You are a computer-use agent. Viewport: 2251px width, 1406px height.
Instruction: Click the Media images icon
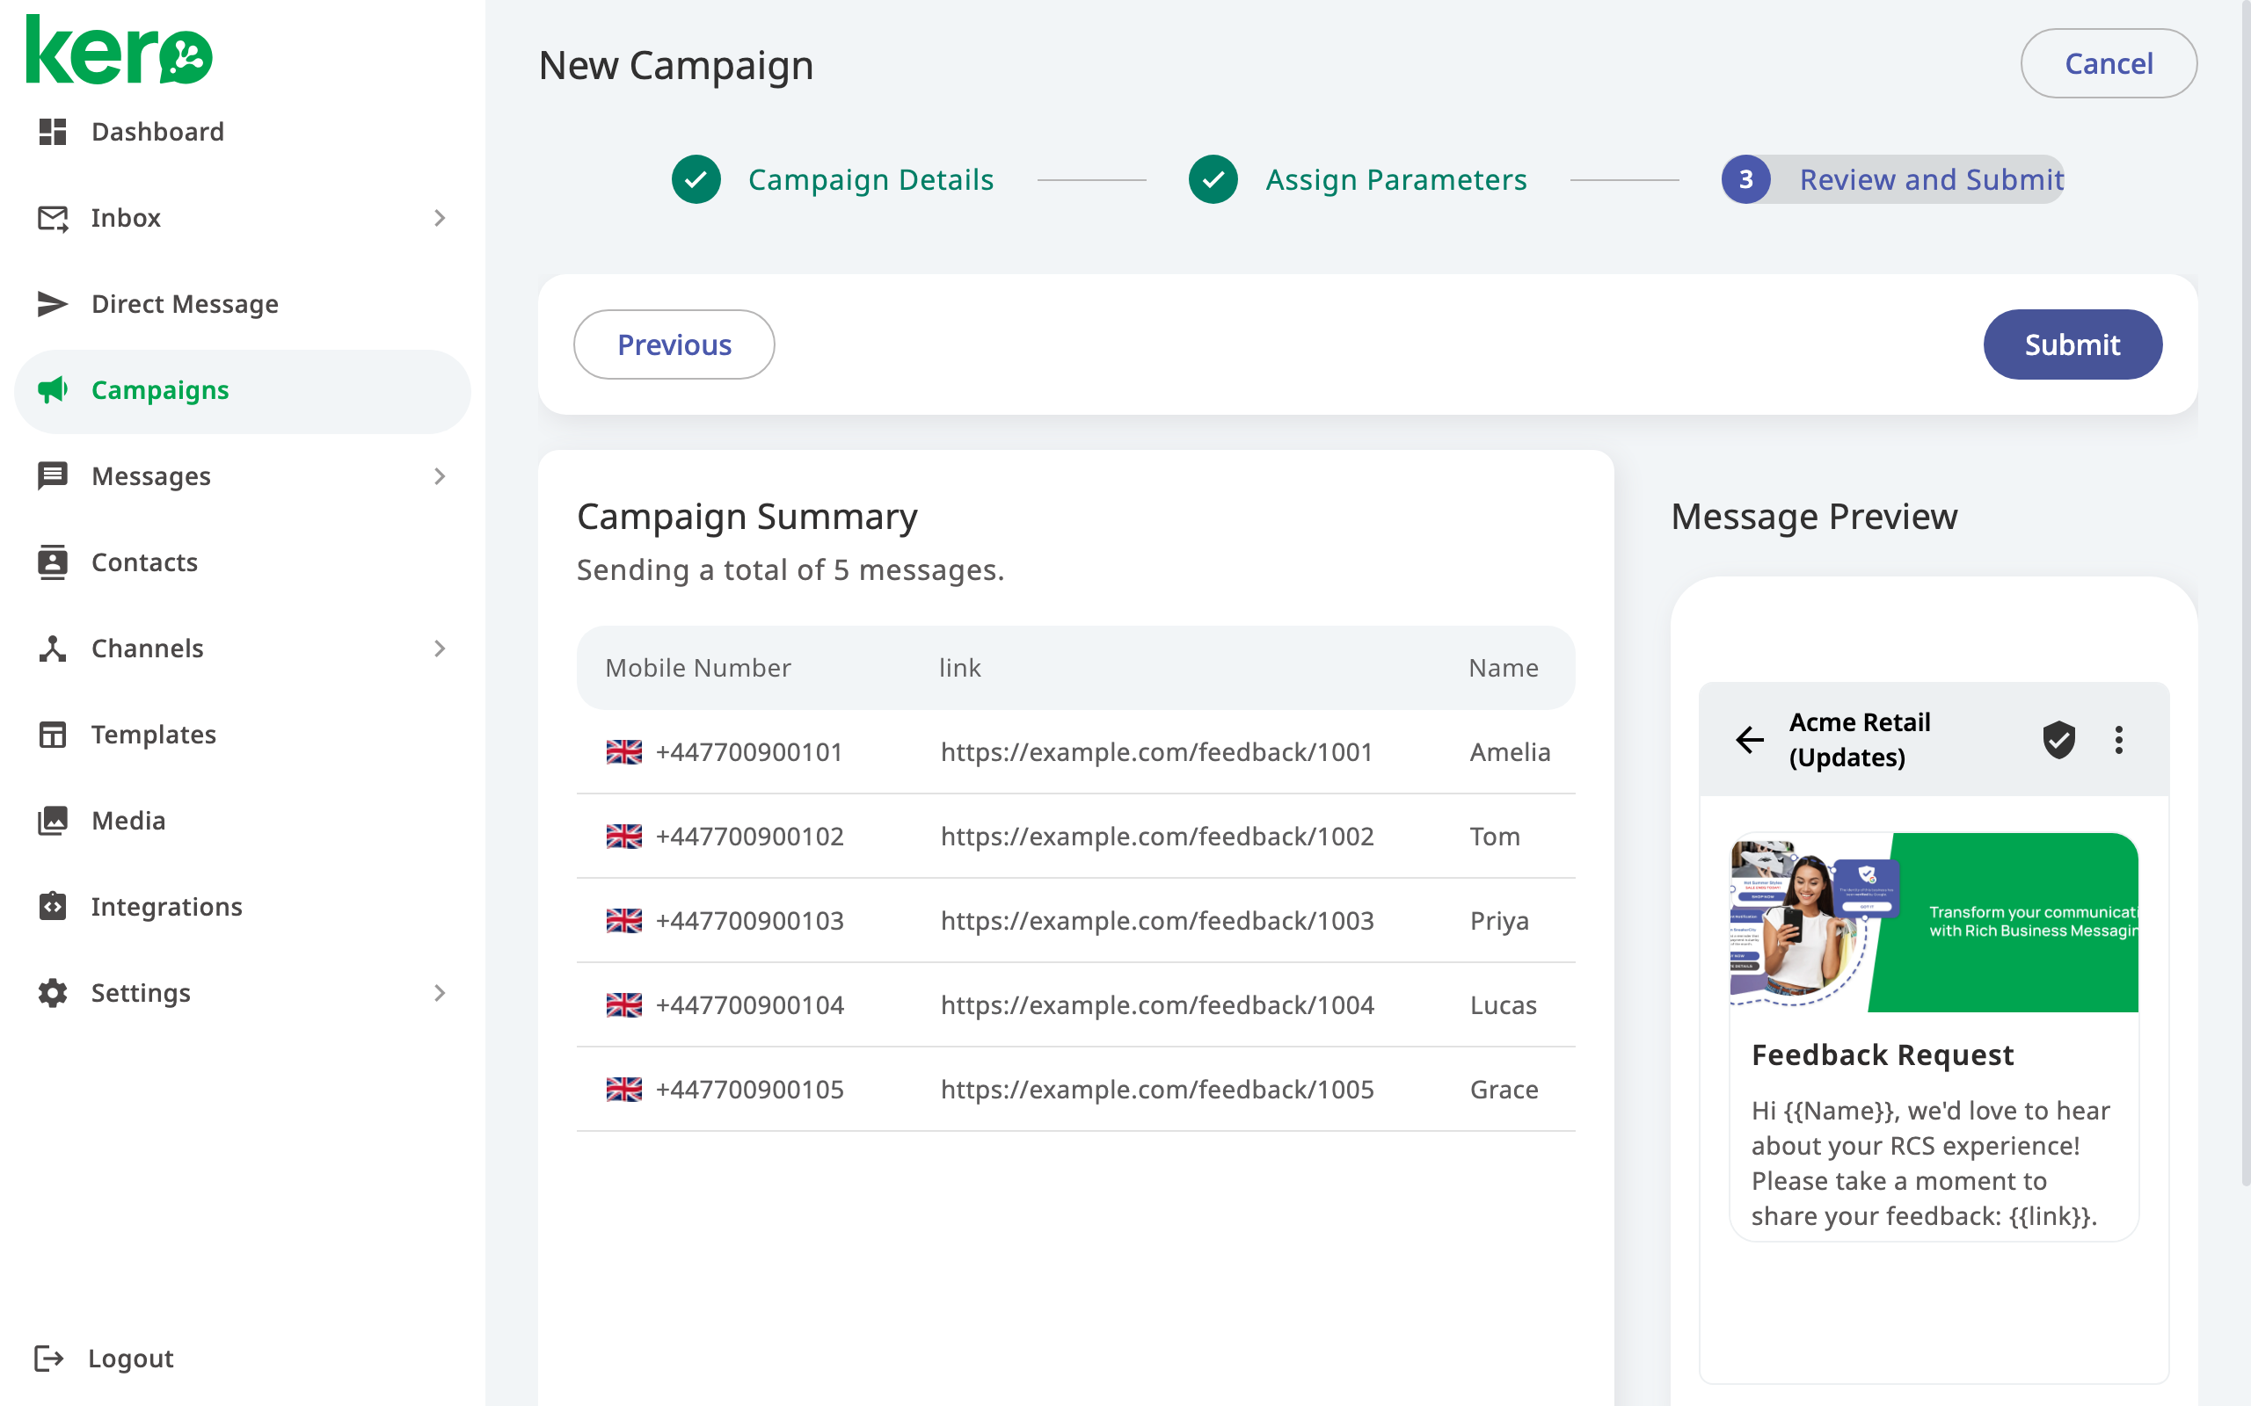[x=52, y=821]
